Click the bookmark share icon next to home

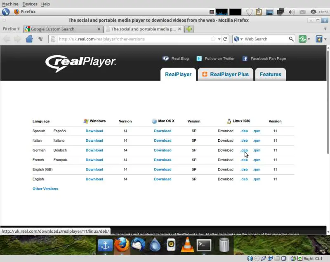tap(40, 39)
